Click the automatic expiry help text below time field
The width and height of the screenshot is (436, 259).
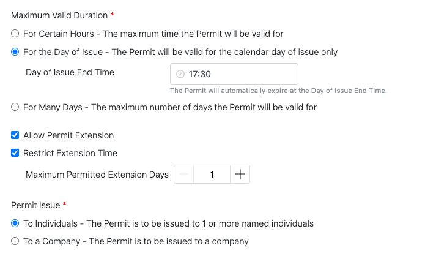point(278,91)
